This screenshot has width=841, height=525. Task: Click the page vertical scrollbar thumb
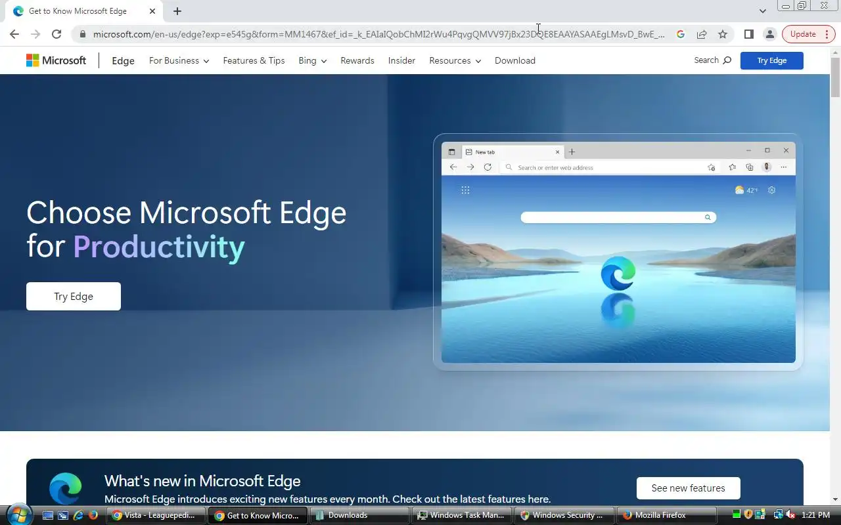[835, 77]
